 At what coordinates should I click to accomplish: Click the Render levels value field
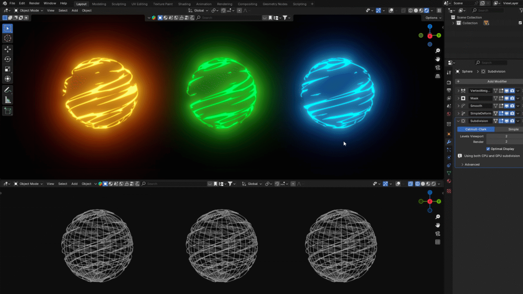pyautogui.click(x=505, y=142)
